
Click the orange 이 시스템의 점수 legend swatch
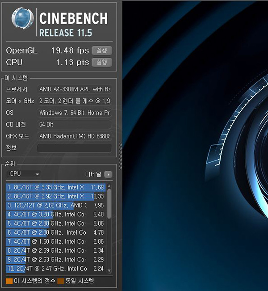[9, 281]
